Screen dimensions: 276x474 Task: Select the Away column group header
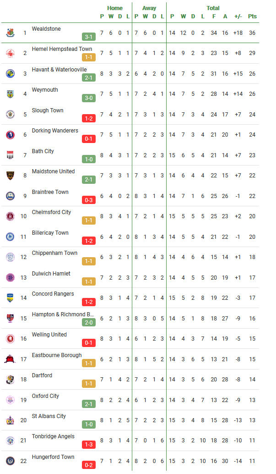pyautogui.click(x=149, y=8)
